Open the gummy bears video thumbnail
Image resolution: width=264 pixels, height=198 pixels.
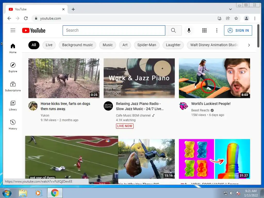coord(214,159)
